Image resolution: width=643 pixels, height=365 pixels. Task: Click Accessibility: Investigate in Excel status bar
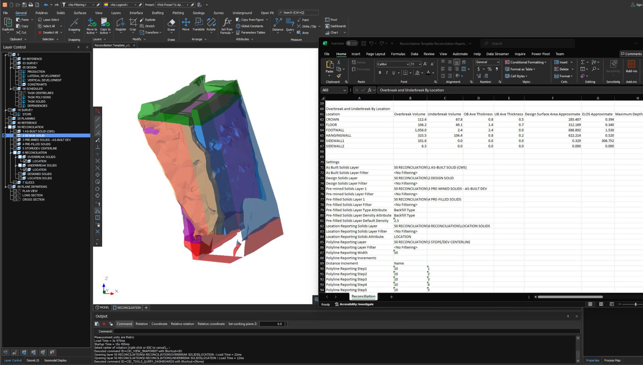click(x=354, y=304)
